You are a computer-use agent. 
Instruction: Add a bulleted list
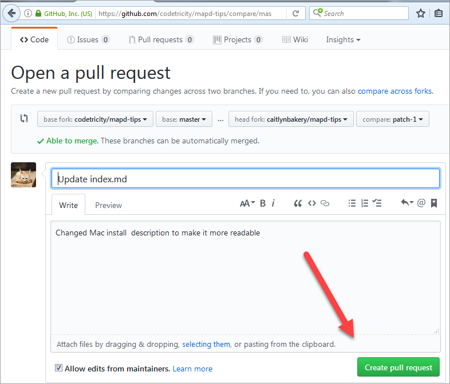(x=352, y=203)
